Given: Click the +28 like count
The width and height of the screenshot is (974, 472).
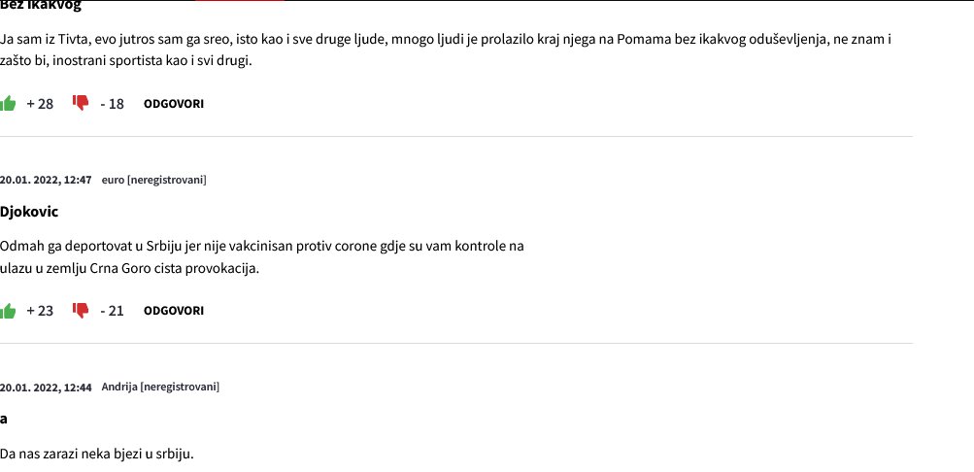Looking at the screenshot, I should (x=40, y=104).
